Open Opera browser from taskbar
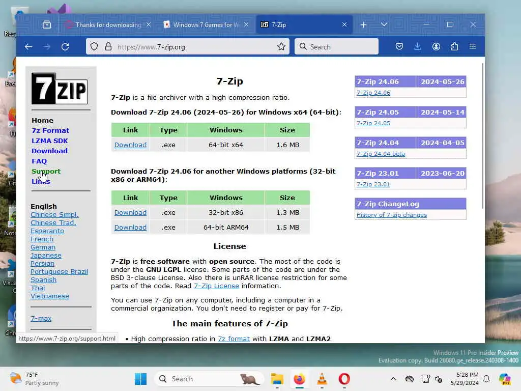This screenshot has height=391, width=521. (x=344, y=379)
